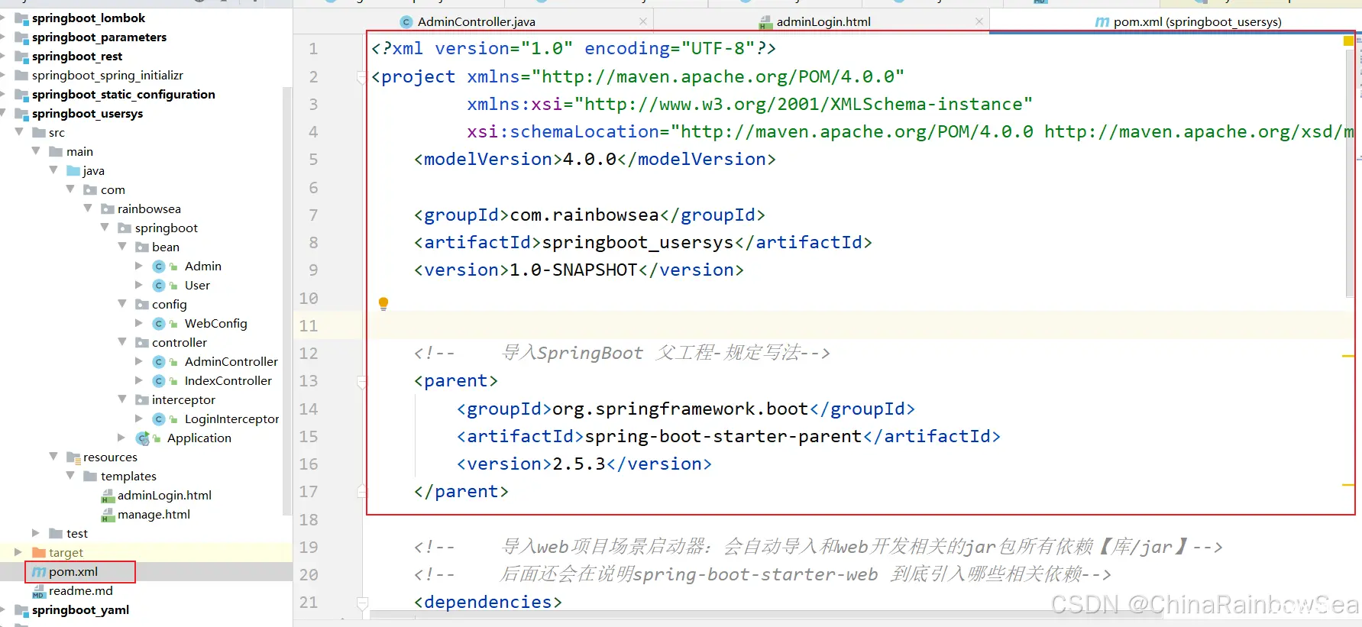Fold the project tag at line 2
1362x627 pixels.
tap(362, 76)
